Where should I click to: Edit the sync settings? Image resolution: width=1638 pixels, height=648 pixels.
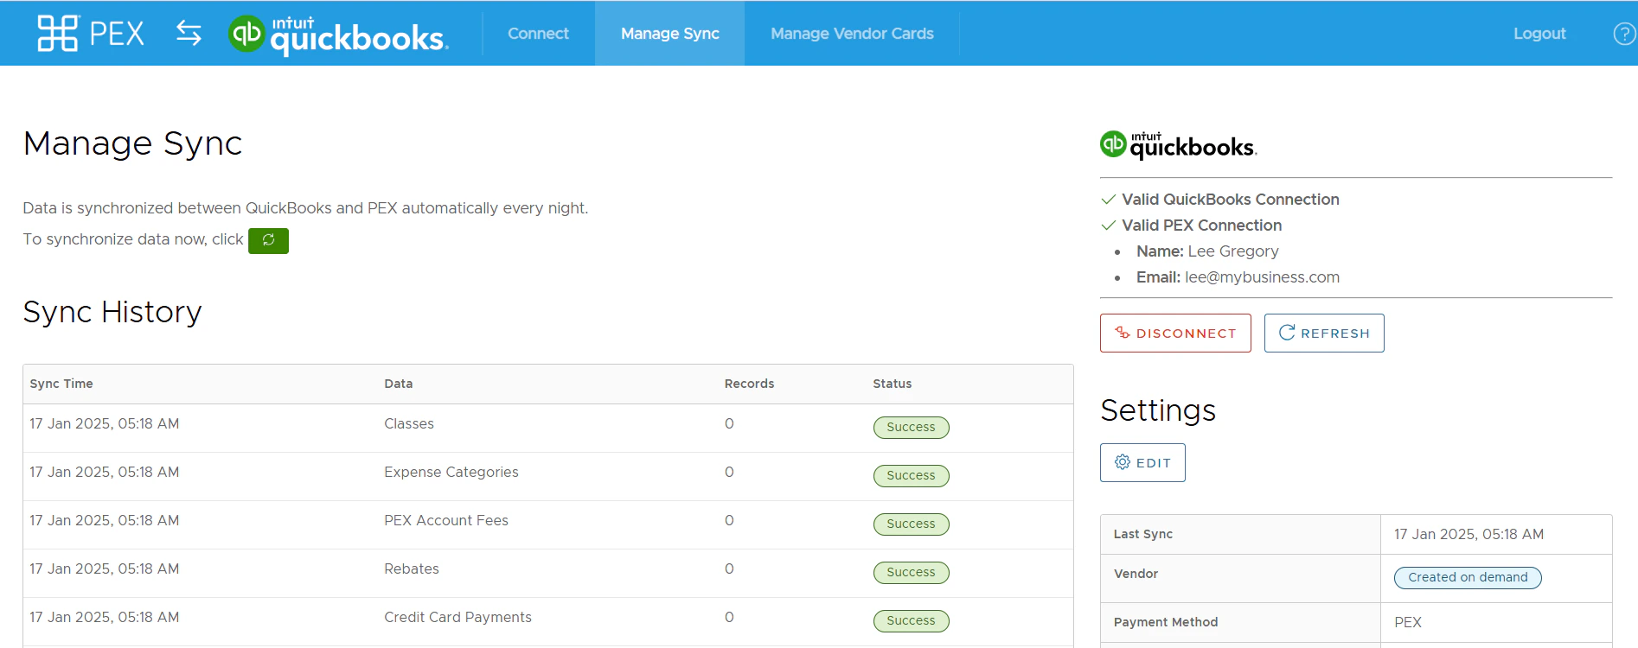point(1142,463)
